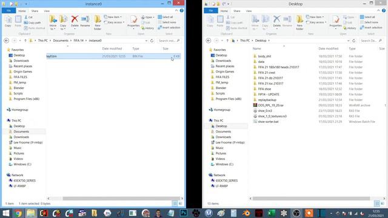Open Properties in Desktop window ribbon

click(x=335, y=22)
